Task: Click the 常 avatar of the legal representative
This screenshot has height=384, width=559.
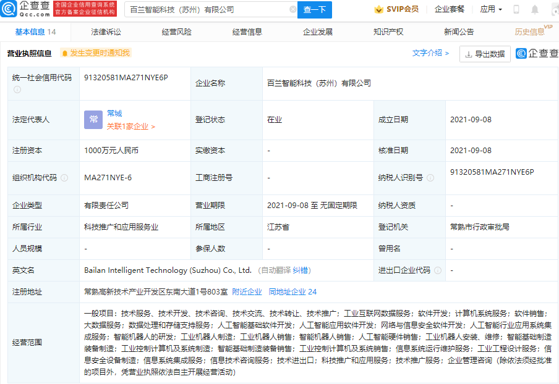Action: 93,120
